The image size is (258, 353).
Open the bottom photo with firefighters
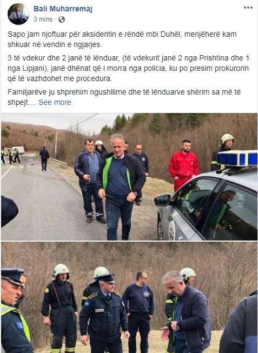click(129, 297)
